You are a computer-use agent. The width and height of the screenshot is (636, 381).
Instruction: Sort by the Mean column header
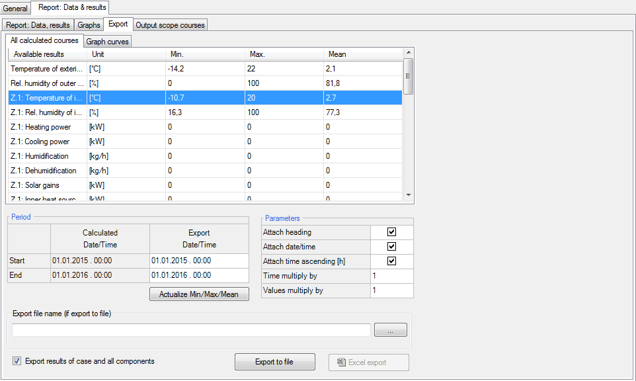pyautogui.click(x=362, y=54)
